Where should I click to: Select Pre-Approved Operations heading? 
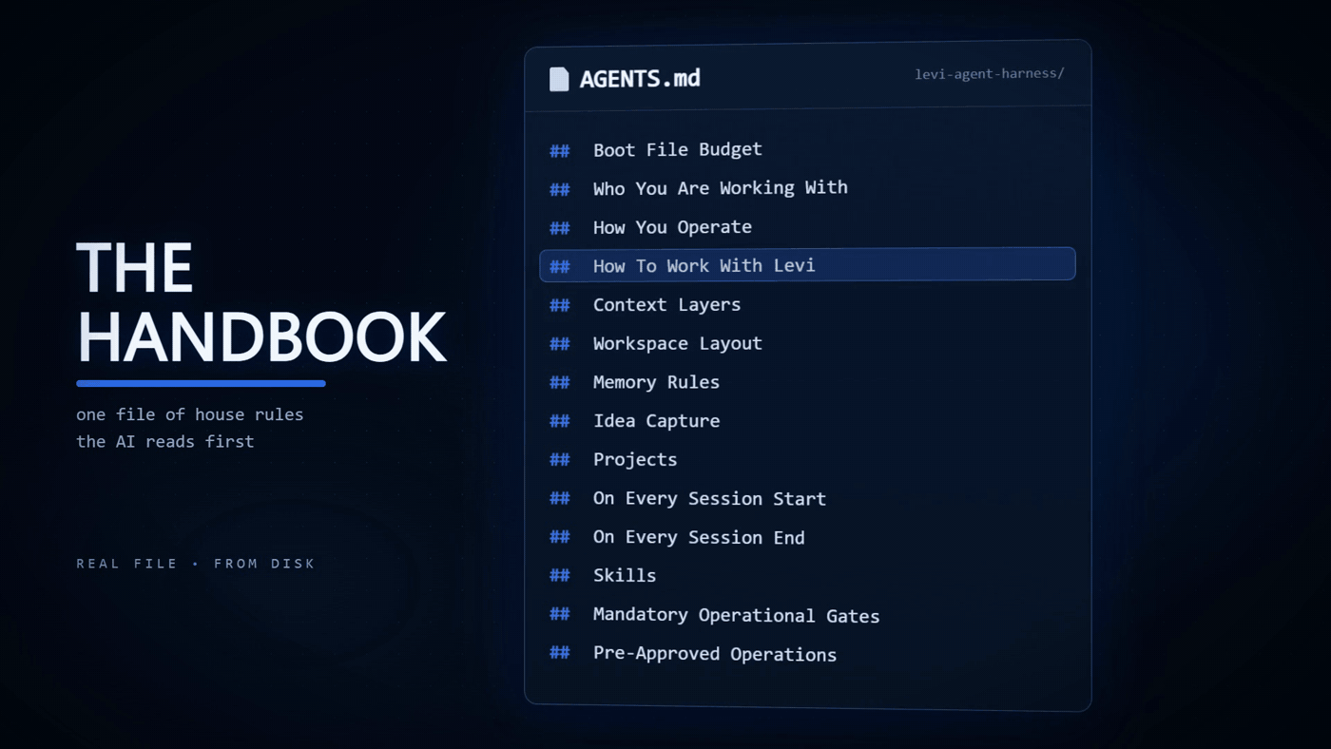(x=715, y=655)
